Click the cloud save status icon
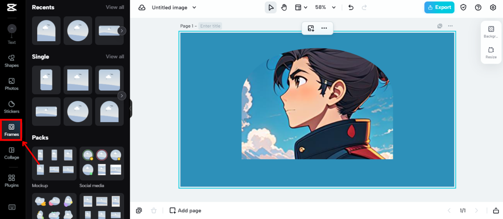The image size is (503, 219). click(142, 7)
